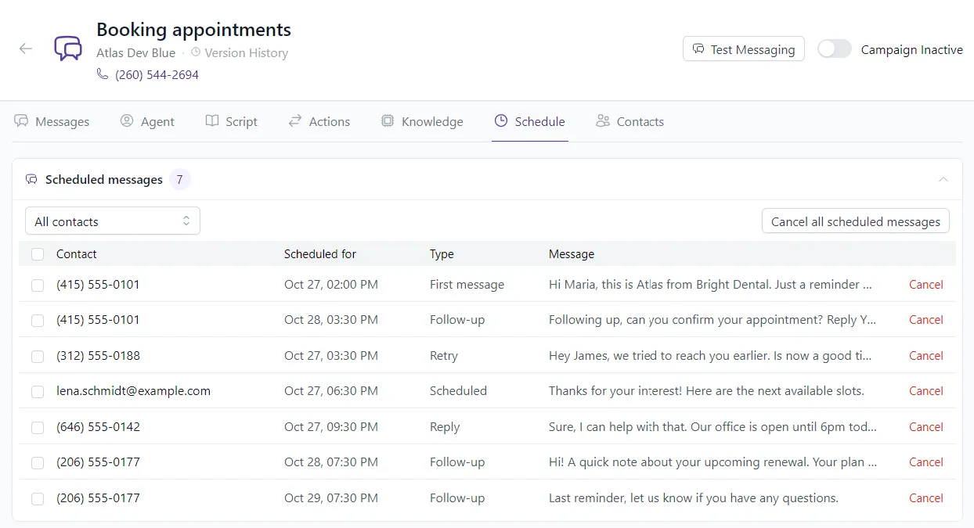Image resolution: width=974 pixels, height=528 pixels.
Task: Cancel the Reply message to (646) 555-0142
Action: click(926, 427)
